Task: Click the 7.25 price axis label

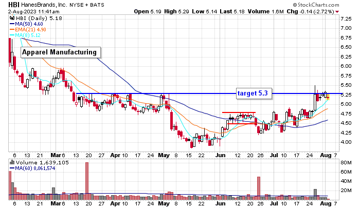Action: [346, 19]
